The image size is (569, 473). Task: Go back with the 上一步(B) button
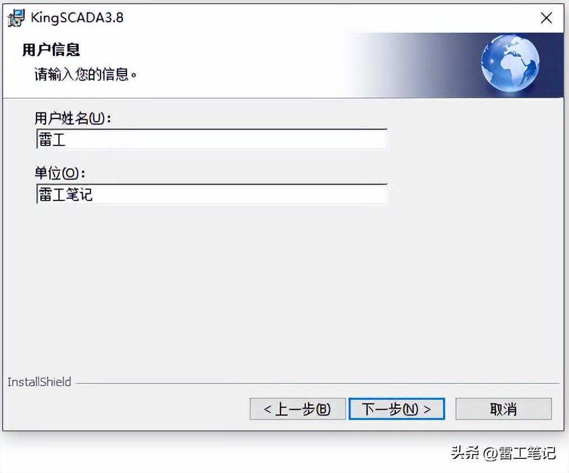tap(297, 409)
